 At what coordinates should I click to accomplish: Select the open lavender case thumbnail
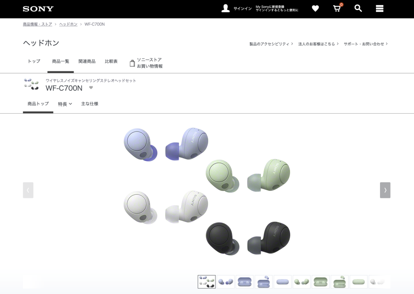(264, 281)
